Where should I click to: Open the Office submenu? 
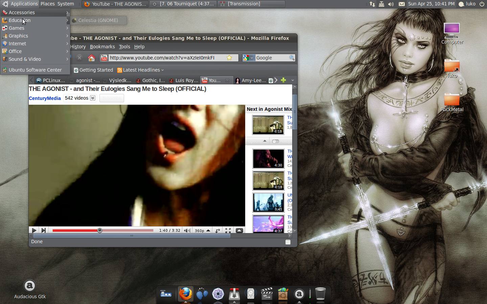coord(35,51)
